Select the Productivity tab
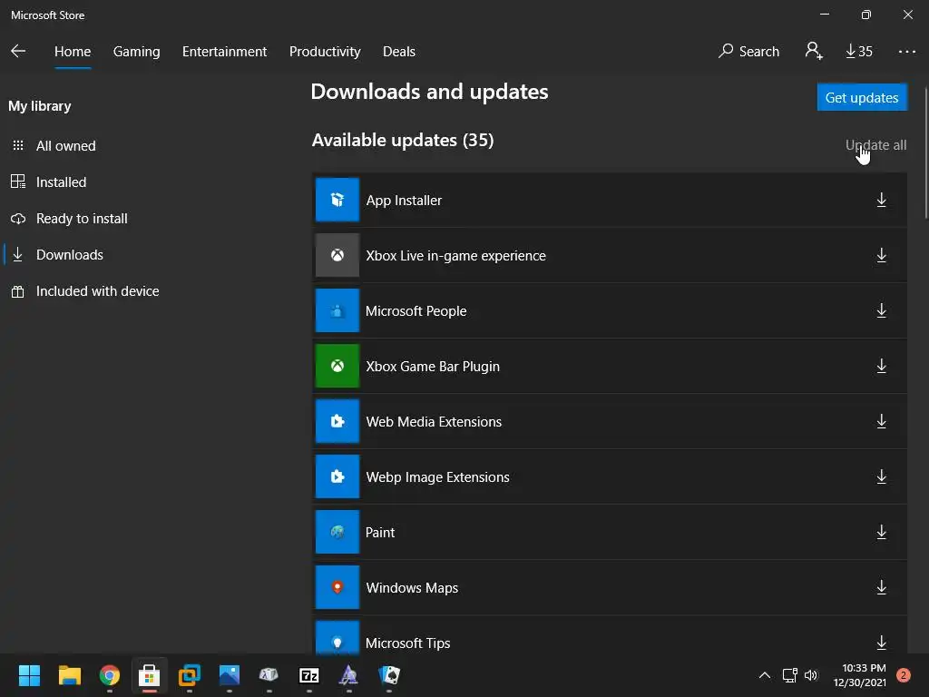This screenshot has width=929, height=697. click(325, 52)
